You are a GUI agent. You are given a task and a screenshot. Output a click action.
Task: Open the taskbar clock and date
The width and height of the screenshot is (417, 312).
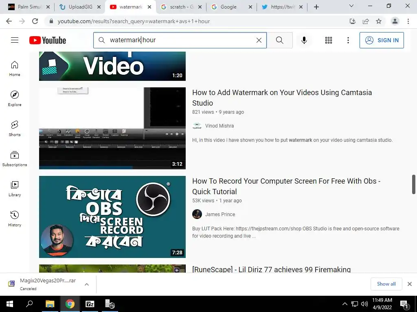tap(382, 304)
